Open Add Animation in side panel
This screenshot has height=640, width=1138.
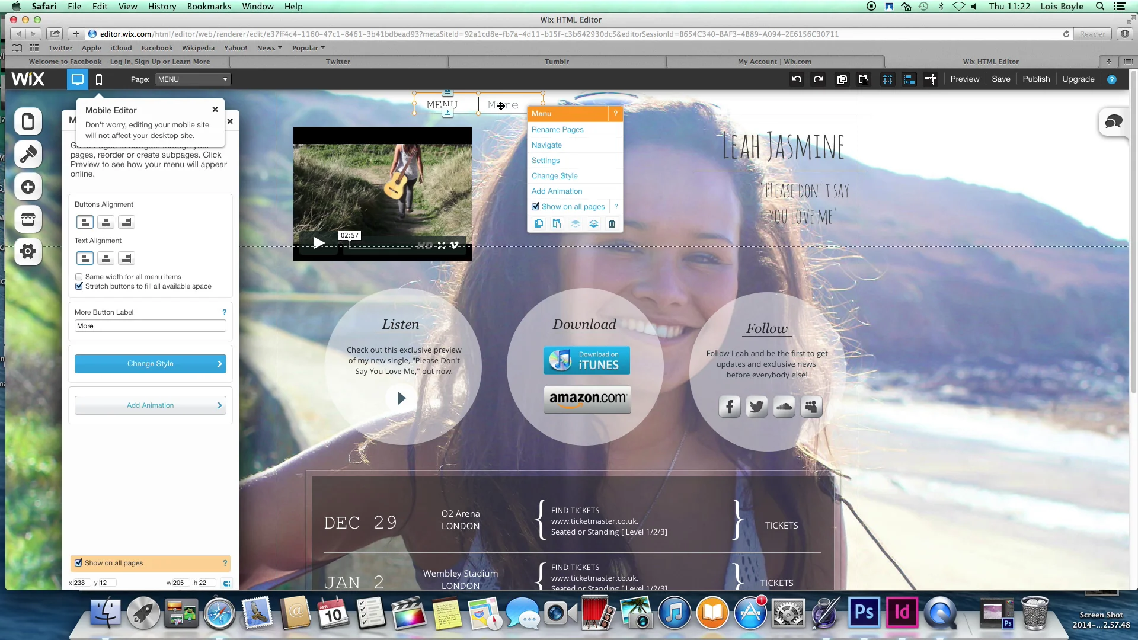coord(151,405)
